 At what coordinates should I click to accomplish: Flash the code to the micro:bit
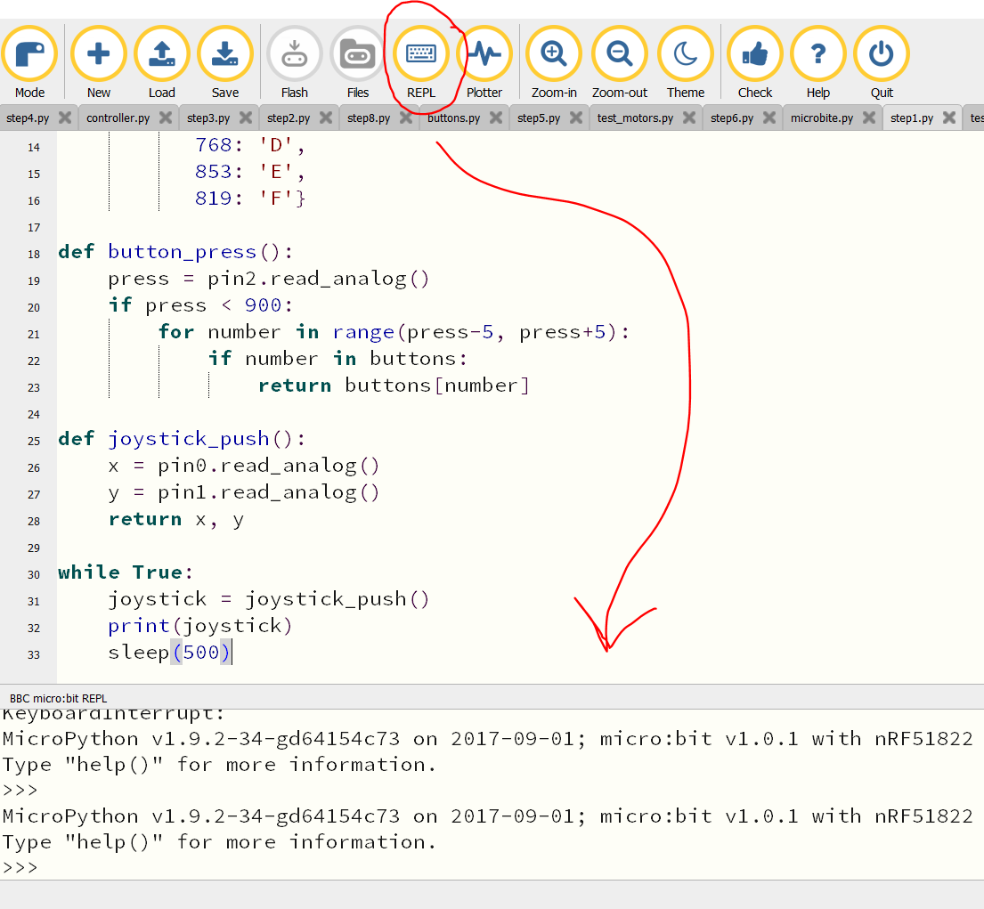coord(294,53)
